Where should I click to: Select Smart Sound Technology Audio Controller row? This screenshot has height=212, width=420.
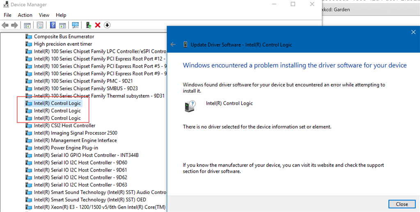click(x=96, y=192)
